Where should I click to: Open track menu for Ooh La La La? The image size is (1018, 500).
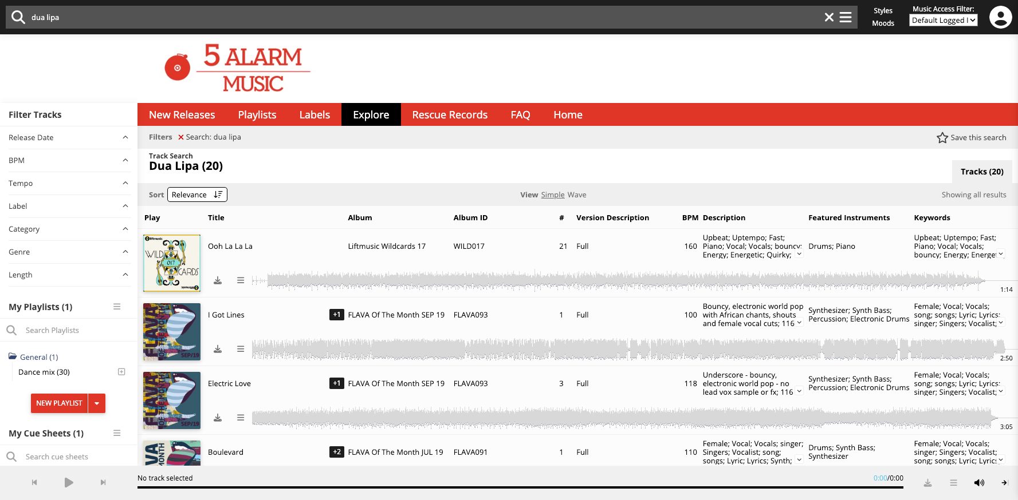tap(241, 280)
